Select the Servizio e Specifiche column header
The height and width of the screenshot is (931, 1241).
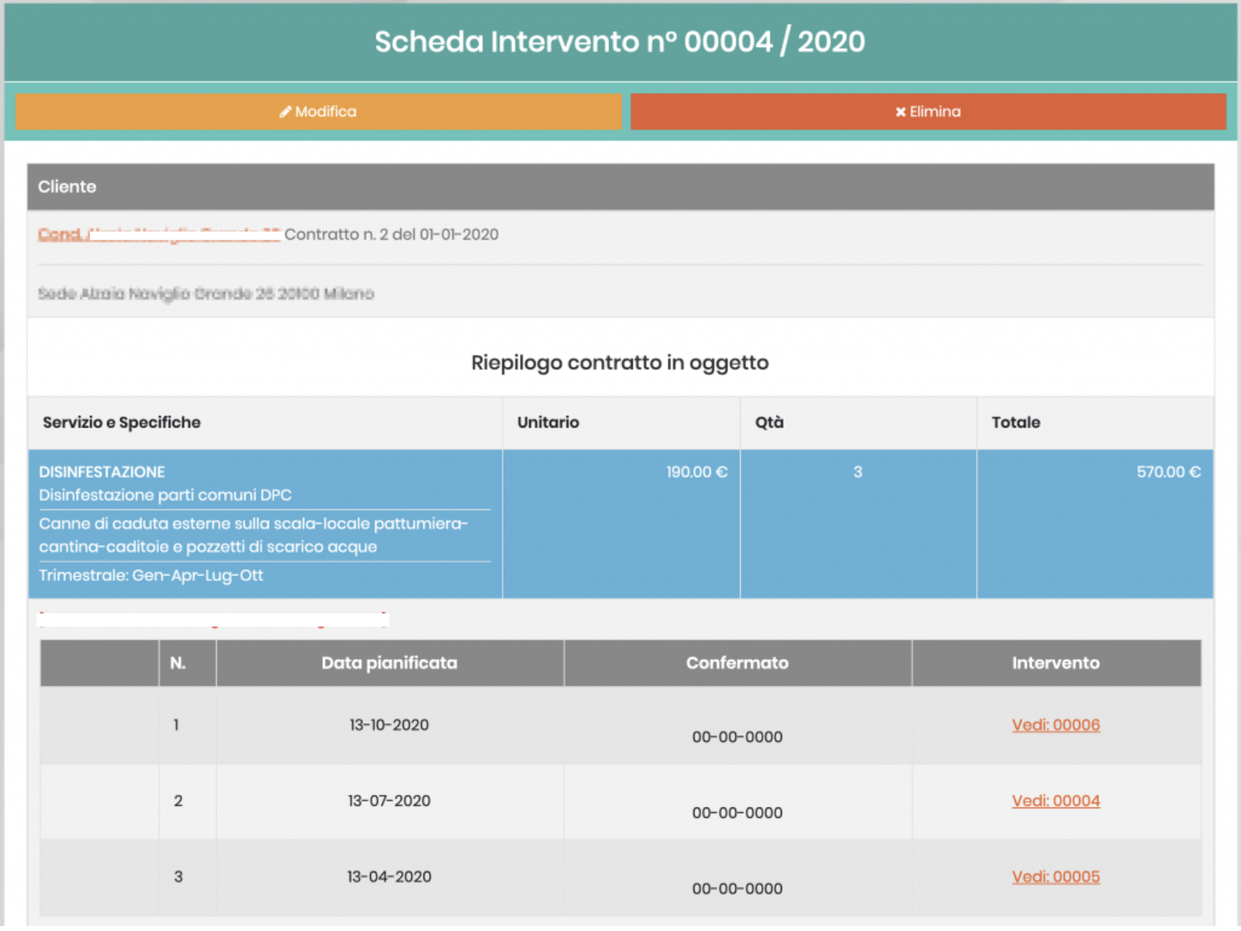pyautogui.click(x=122, y=423)
